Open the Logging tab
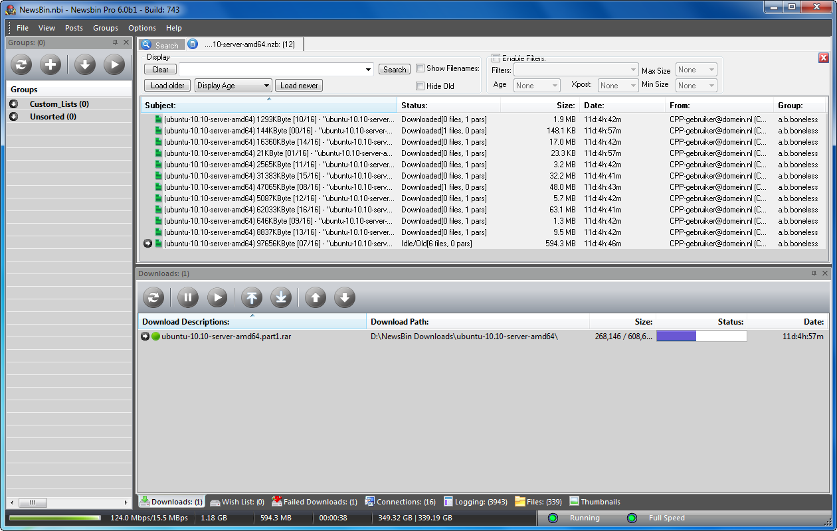This screenshot has height=531, width=837. [x=476, y=502]
